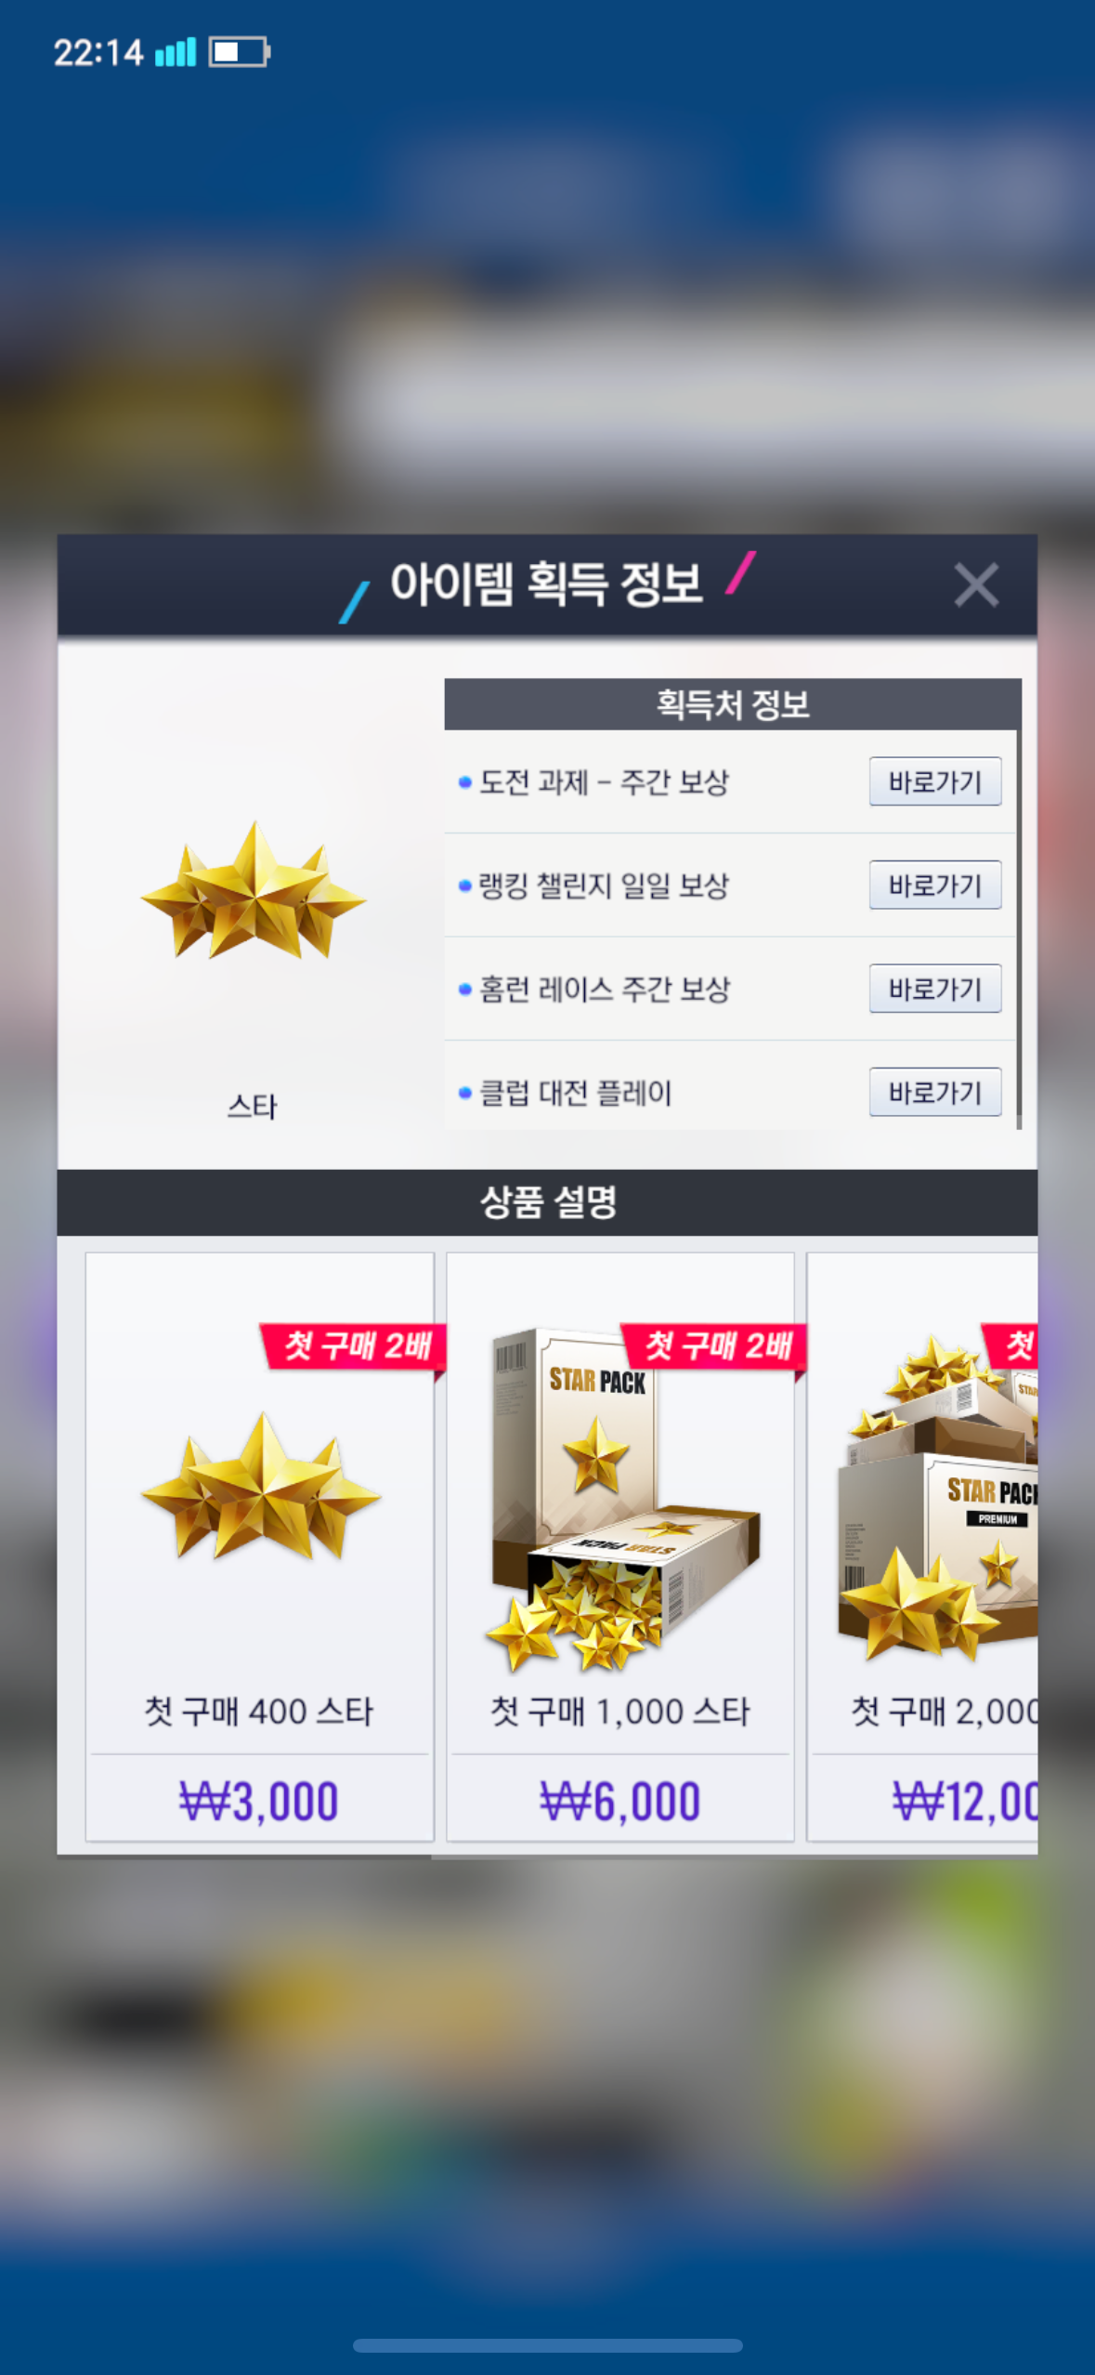This screenshot has width=1095, height=2375.
Task: Close the 아이템 획득 정보 popup
Action: pyautogui.click(x=975, y=585)
